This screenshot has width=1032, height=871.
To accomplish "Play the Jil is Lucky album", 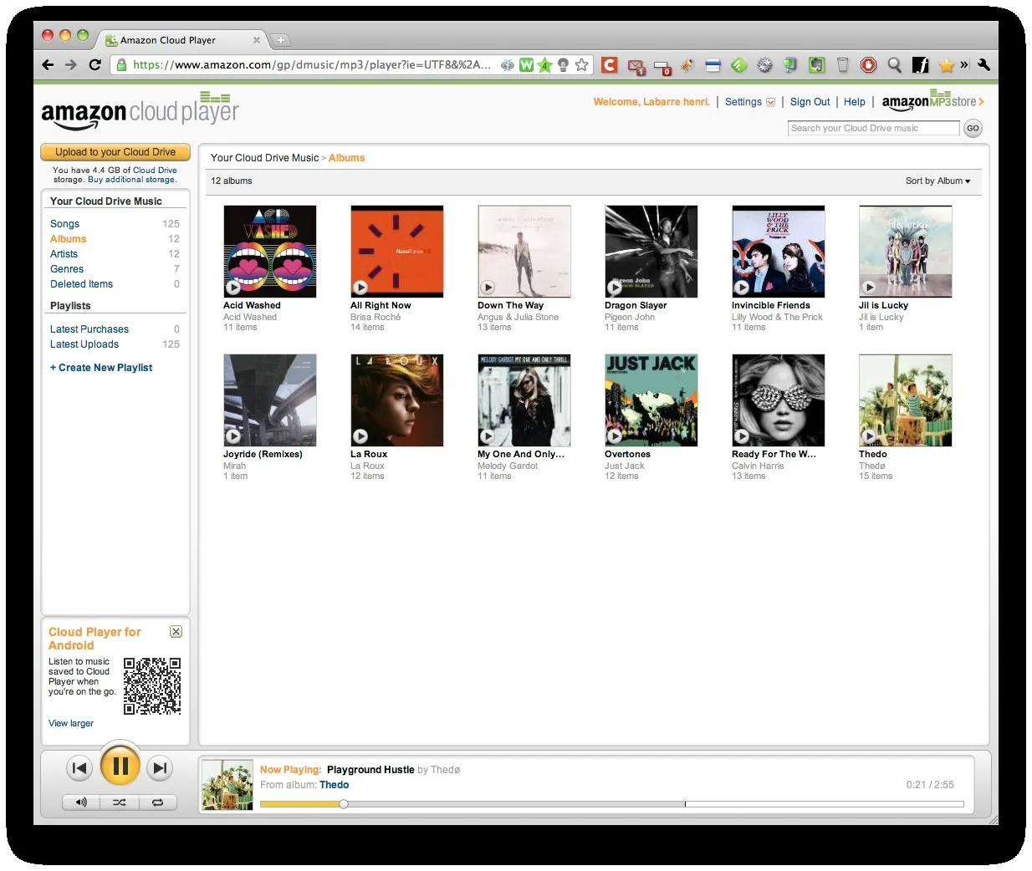I will [x=868, y=288].
